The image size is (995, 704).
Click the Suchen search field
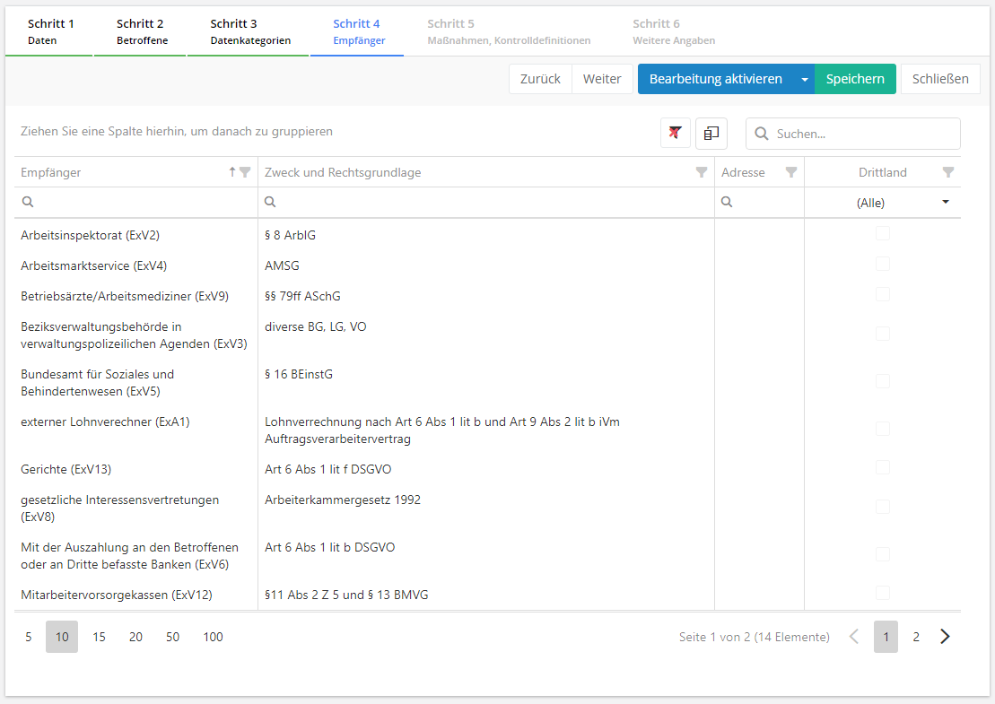(x=863, y=134)
